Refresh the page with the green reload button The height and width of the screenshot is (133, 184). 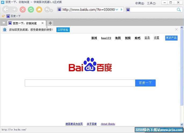pyautogui.click(x=31, y=9)
